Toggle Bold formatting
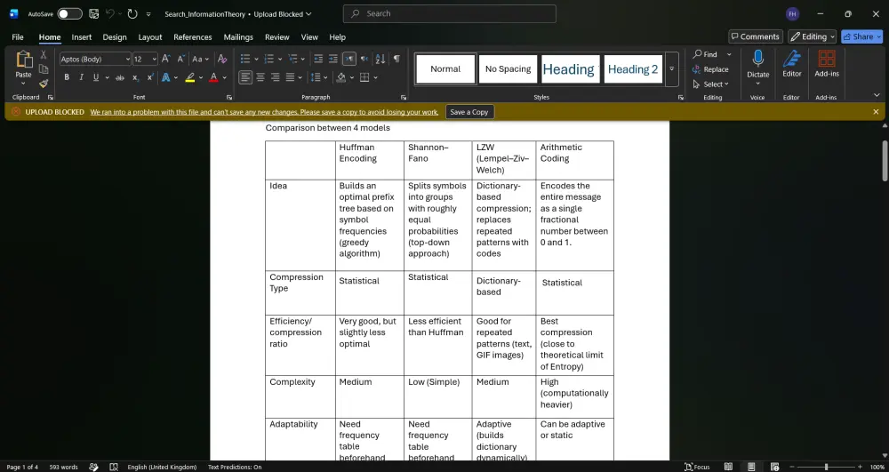The width and height of the screenshot is (889, 472). click(x=67, y=77)
